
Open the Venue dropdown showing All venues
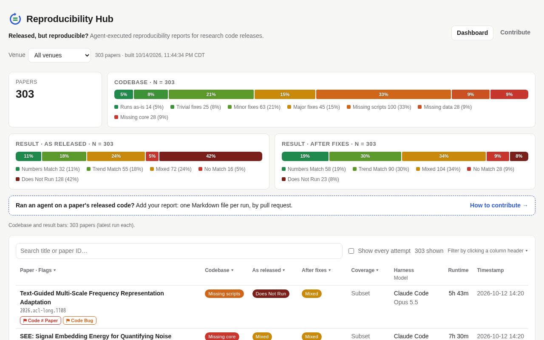coord(59,55)
